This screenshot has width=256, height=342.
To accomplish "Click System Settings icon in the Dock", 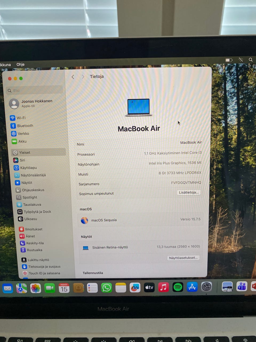I will pyautogui.click(x=206, y=287).
